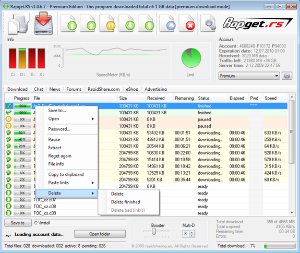
Task: Click the red X delete file icon
Action: coord(187,23)
